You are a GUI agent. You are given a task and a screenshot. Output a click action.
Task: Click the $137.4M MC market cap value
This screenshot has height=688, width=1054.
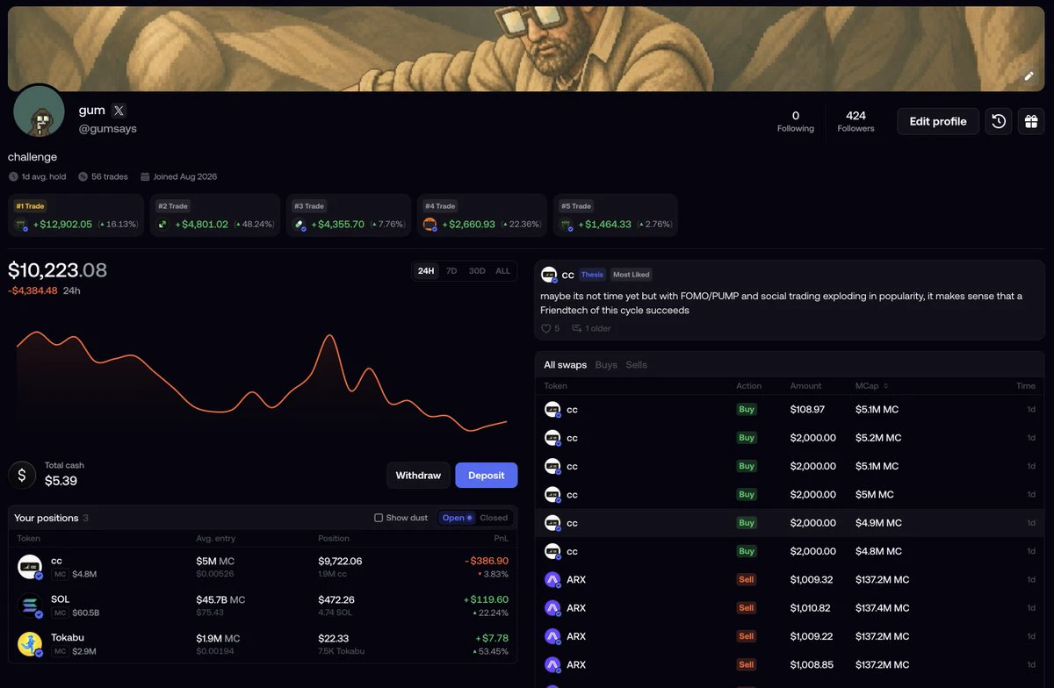pyautogui.click(x=882, y=608)
